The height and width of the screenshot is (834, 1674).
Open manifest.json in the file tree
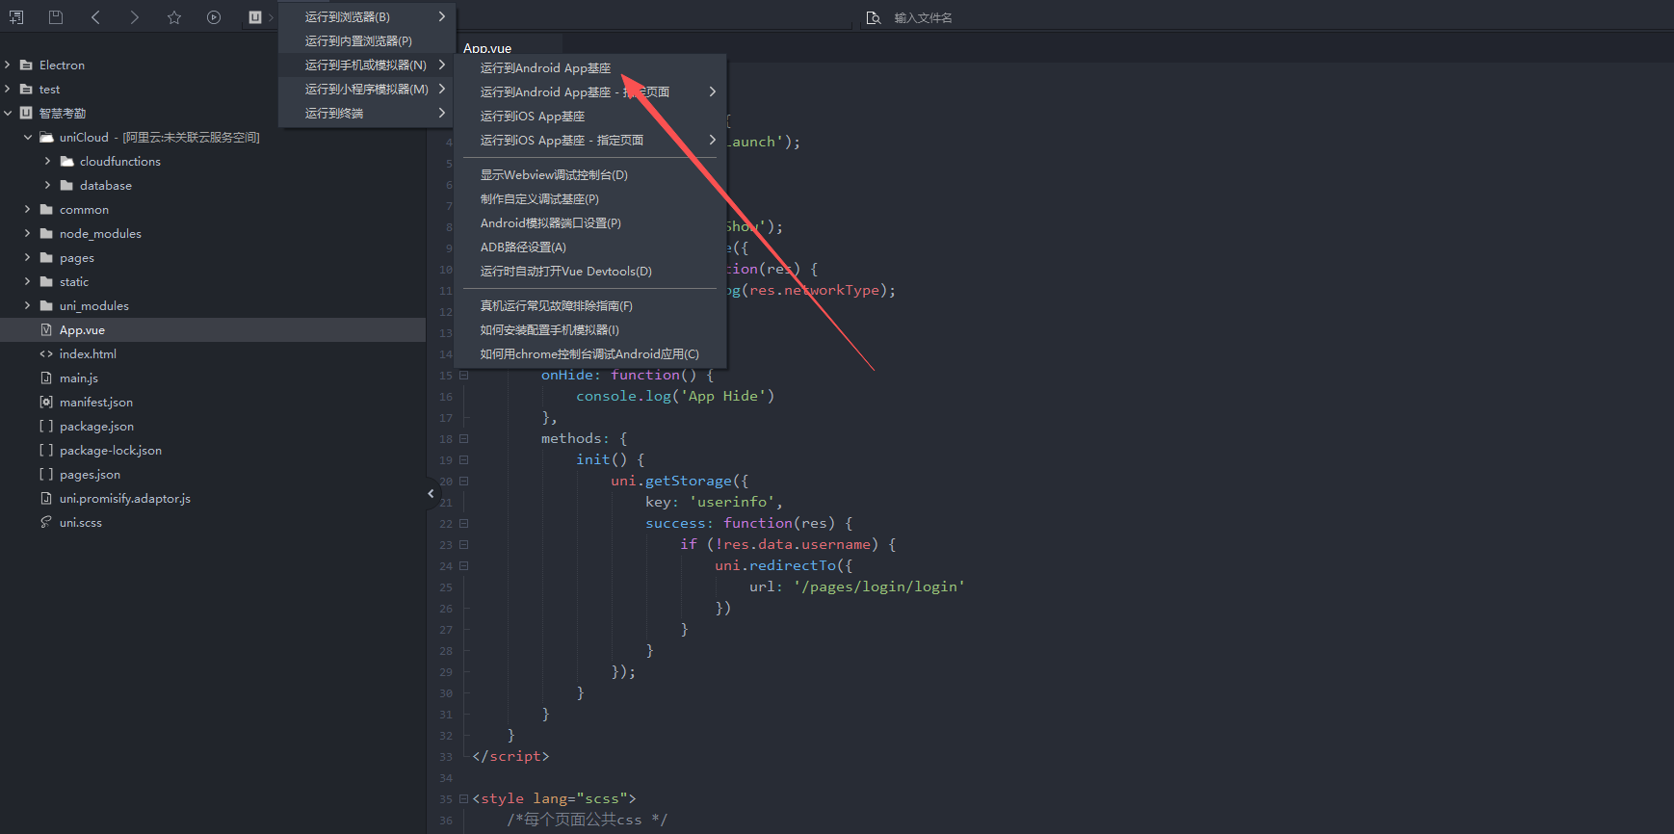tap(96, 403)
